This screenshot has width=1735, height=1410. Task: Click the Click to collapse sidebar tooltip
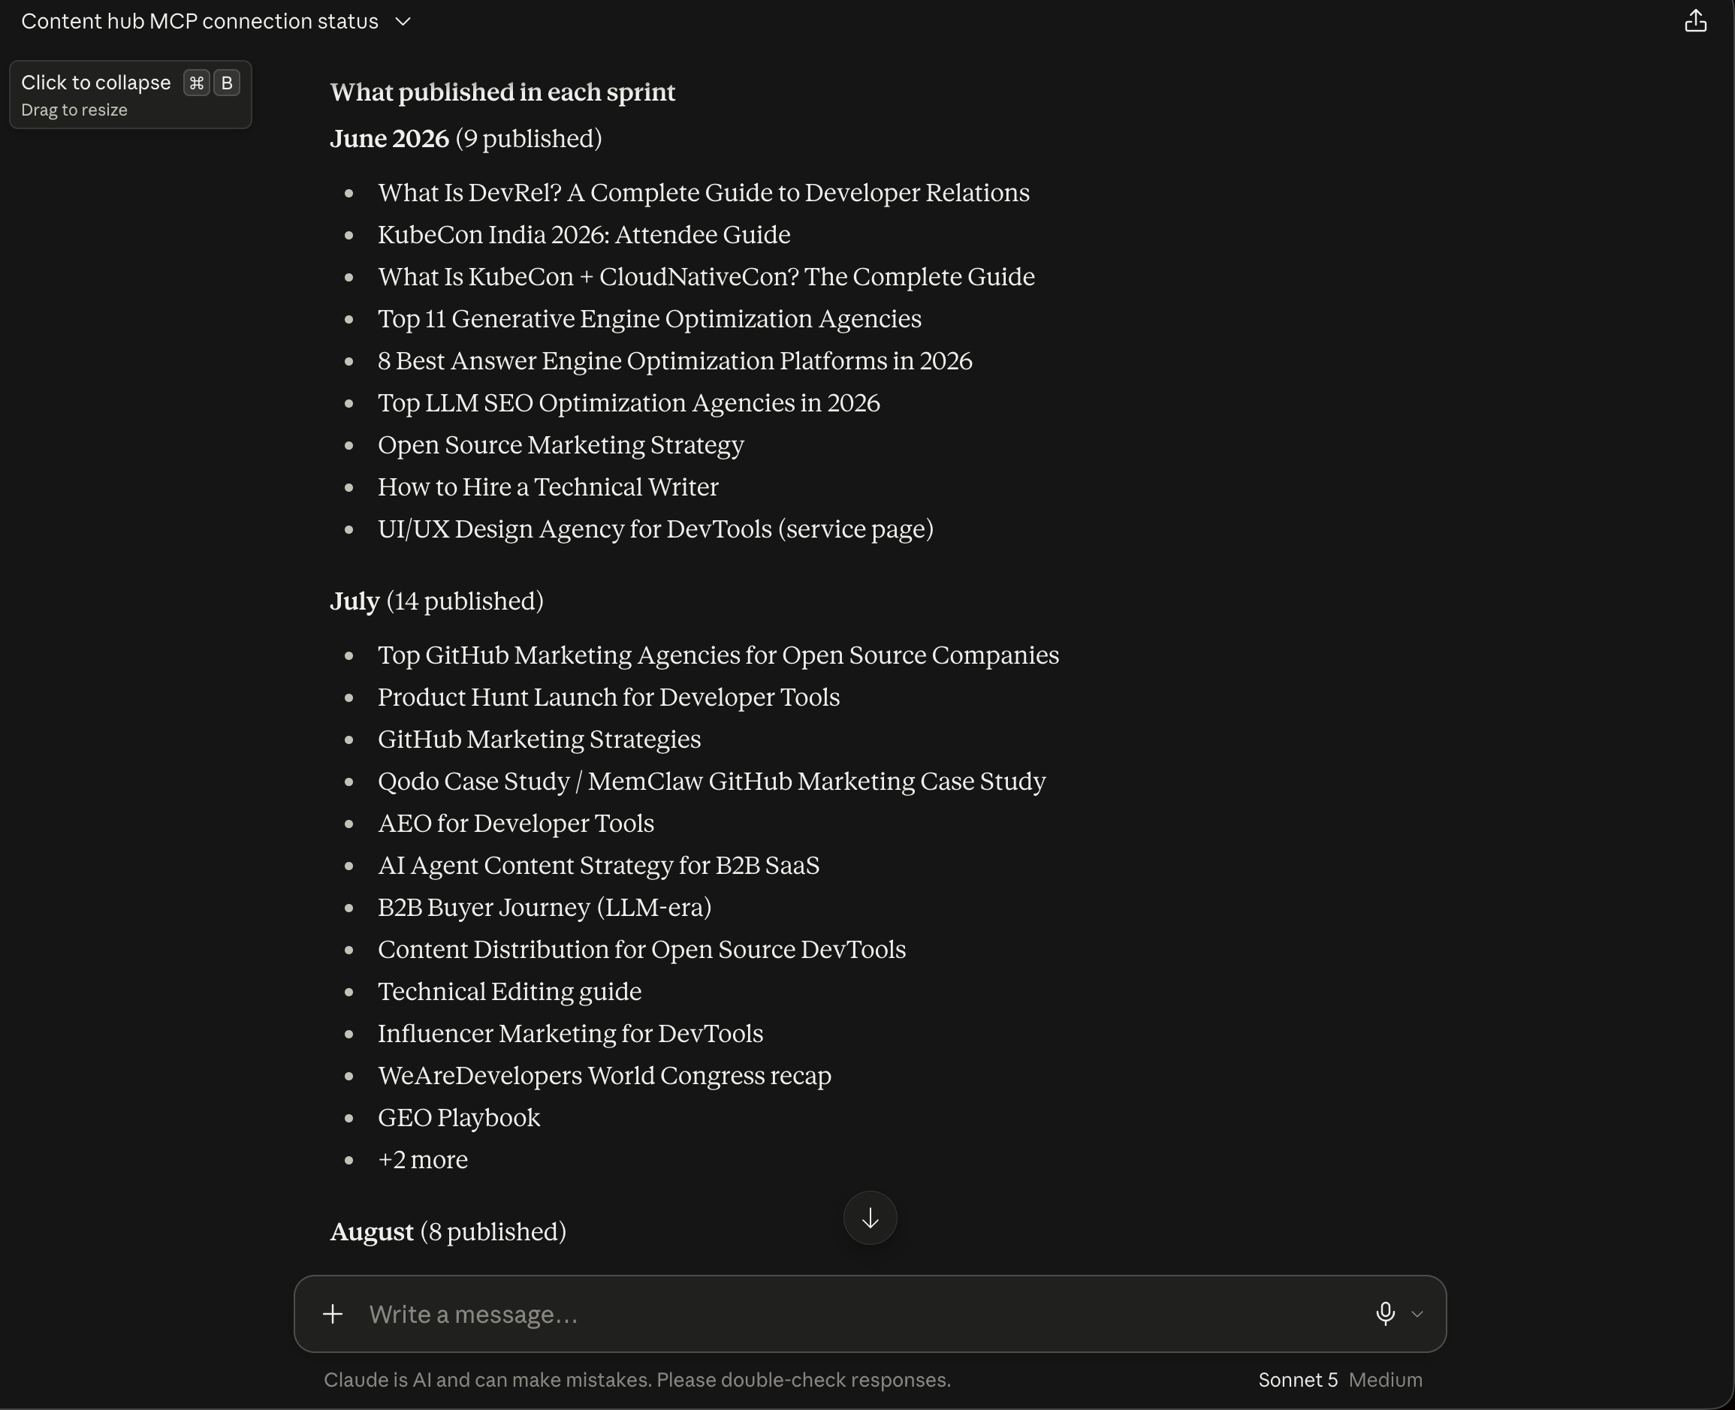pyautogui.click(x=130, y=94)
